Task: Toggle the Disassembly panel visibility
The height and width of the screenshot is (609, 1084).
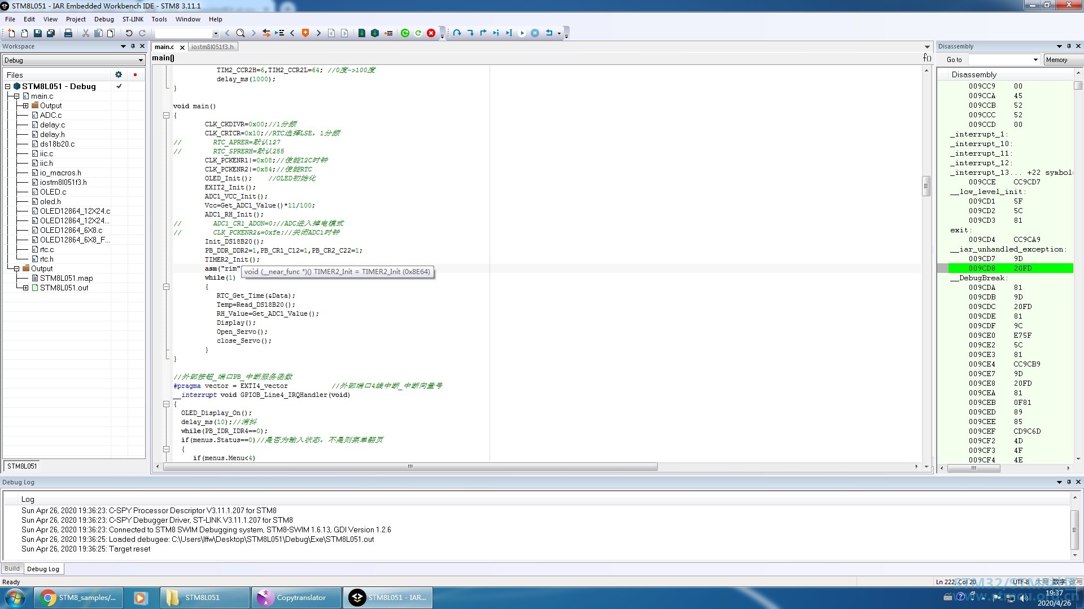Action: [x=1078, y=45]
